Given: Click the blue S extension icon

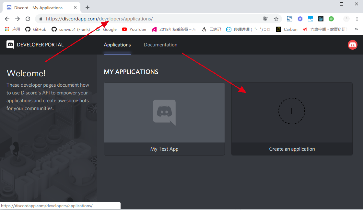Looking at the screenshot, I should [x=290, y=19].
